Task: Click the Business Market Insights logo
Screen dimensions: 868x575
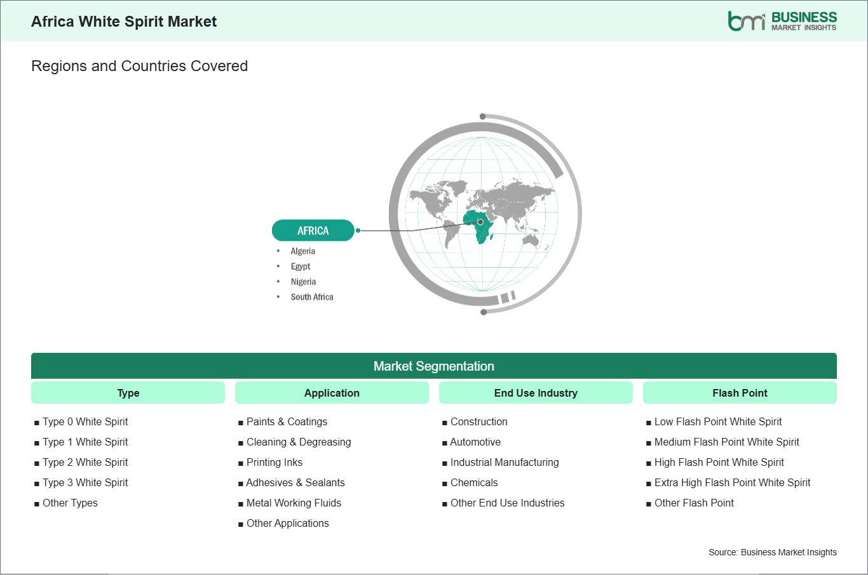Action: pos(782,21)
